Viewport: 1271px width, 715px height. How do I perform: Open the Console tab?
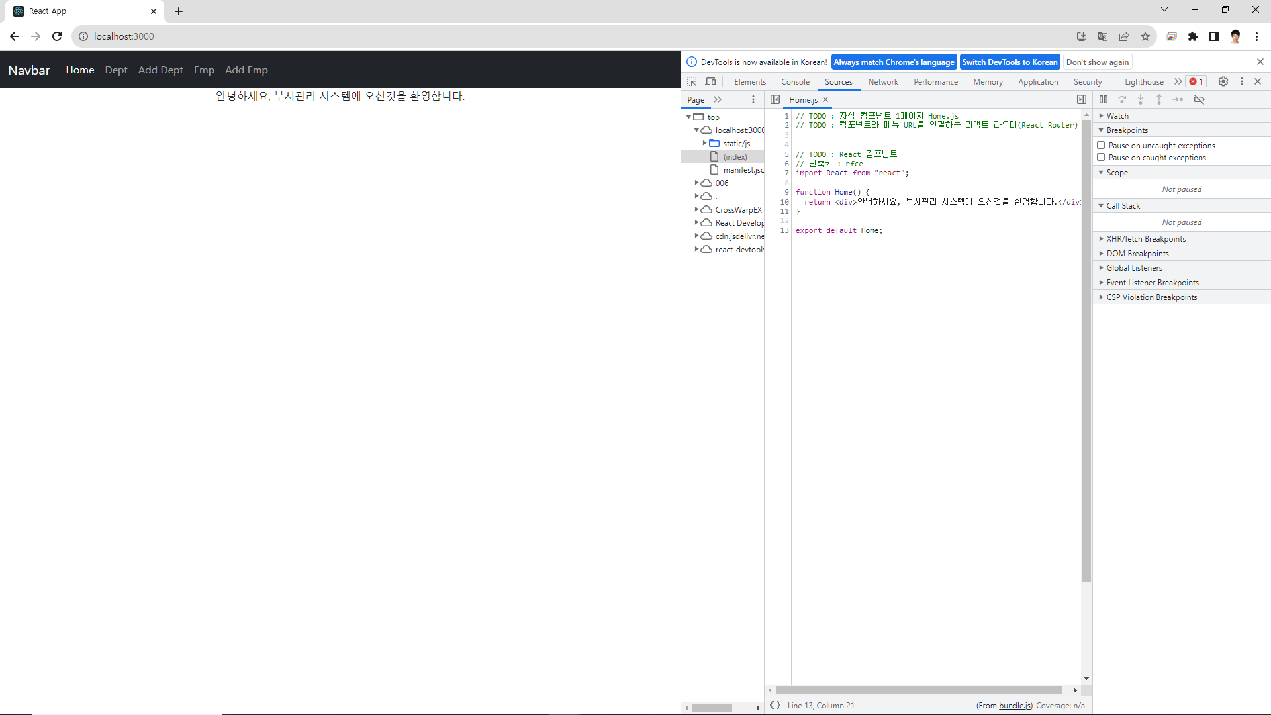(795, 82)
